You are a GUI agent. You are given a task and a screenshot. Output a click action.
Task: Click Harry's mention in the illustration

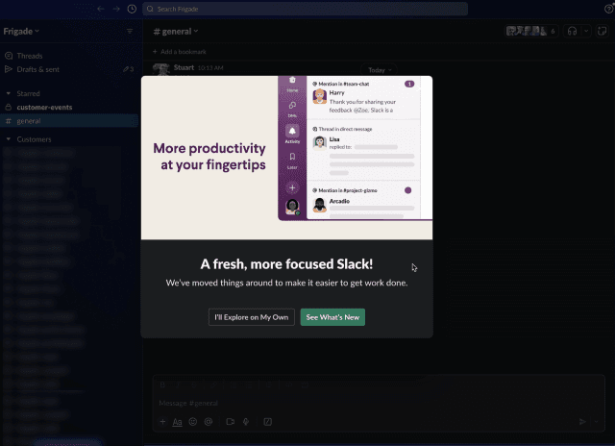click(x=363, y=98)
